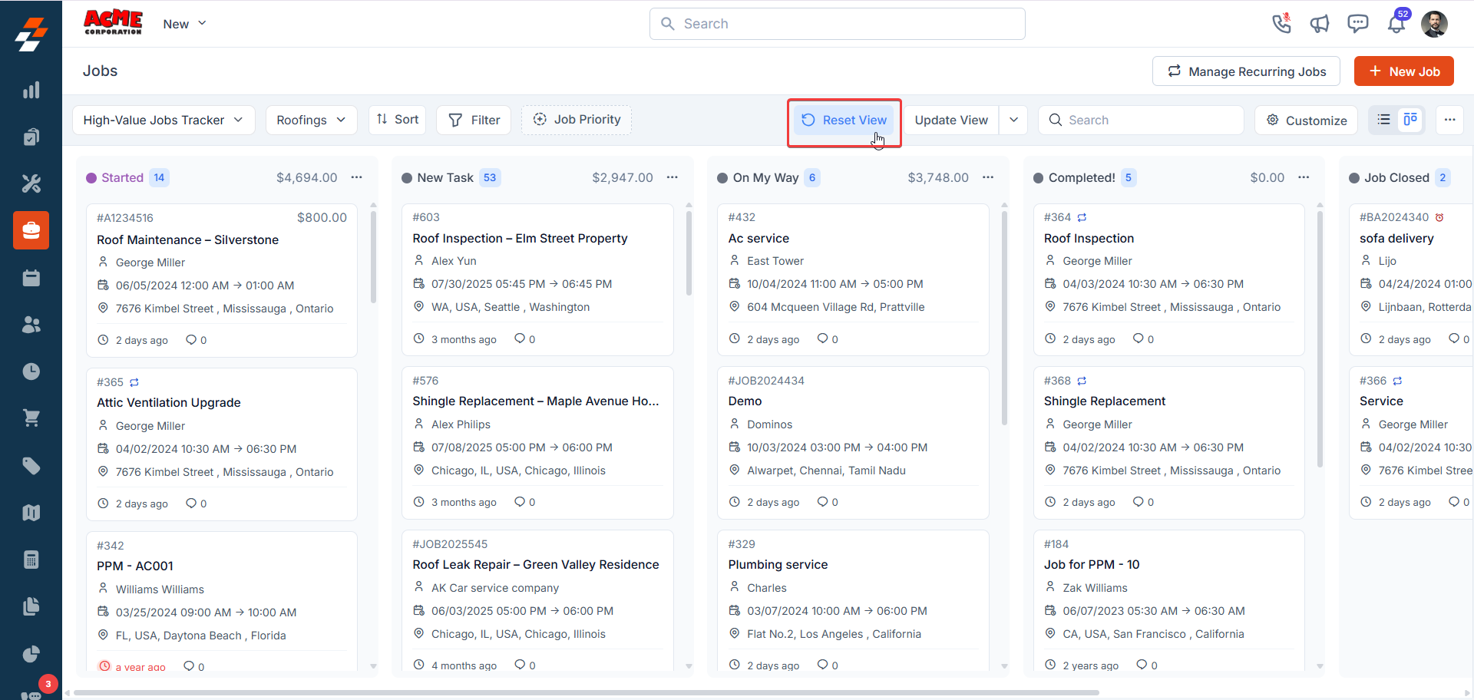Click the horizontal board scrollbar
This screenshot has width=1474, height=700.
coord(587,692)
